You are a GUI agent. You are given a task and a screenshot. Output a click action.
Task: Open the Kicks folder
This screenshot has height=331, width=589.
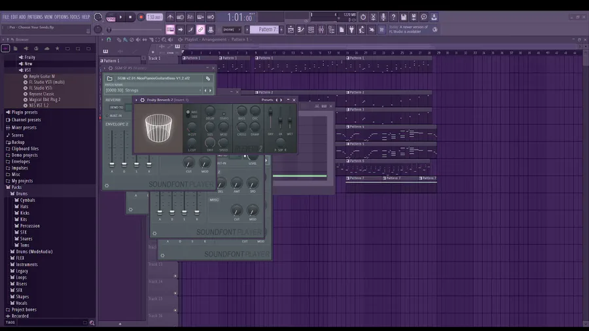point(24,213)
